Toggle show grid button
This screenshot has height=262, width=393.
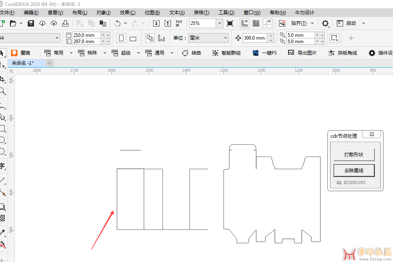click(256, 23)
